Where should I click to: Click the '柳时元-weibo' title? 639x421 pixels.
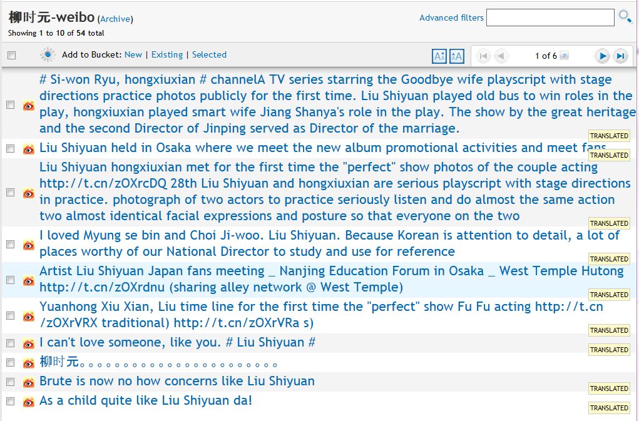click(x=51, y=17)
